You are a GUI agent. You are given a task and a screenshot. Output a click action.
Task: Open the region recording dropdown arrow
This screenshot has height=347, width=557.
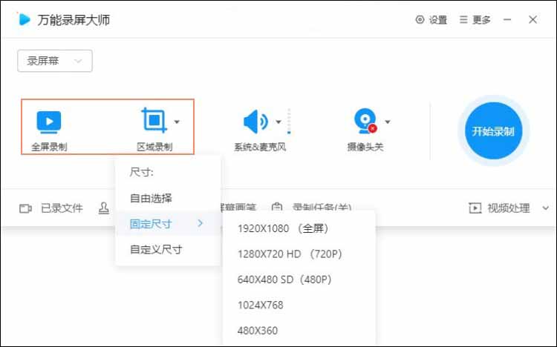(x=177, y=122)
